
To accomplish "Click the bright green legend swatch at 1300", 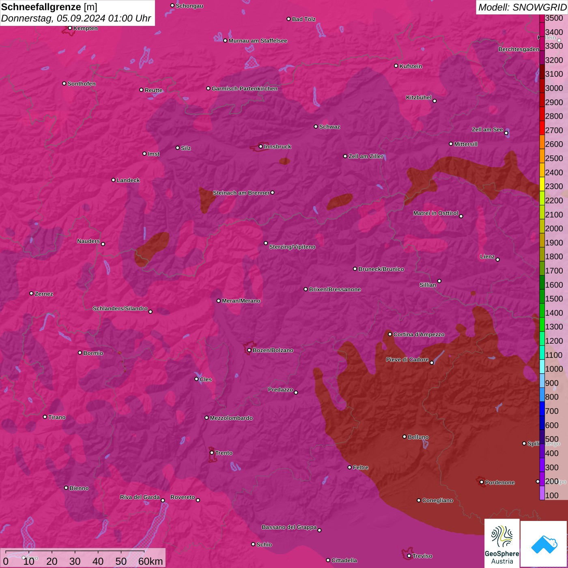I will 542,324.
